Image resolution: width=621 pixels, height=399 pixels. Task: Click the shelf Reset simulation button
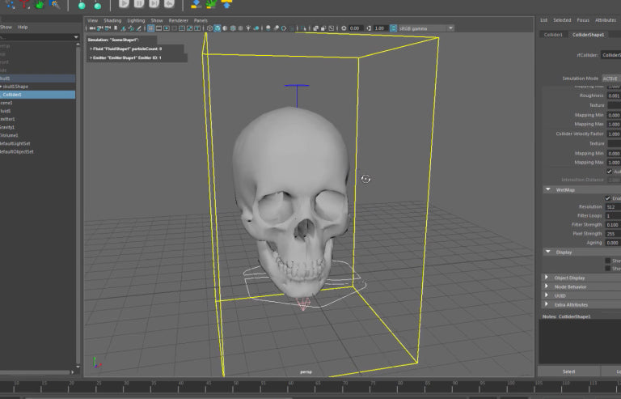tap(169, 4)
